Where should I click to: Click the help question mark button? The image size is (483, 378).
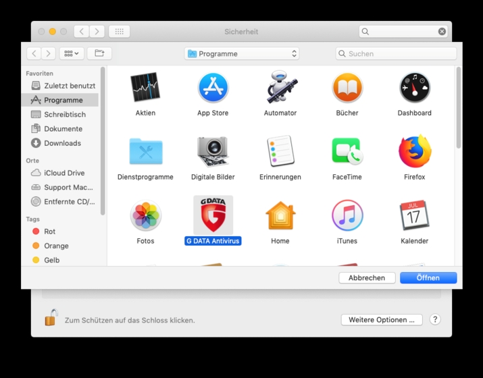[435, 319]
